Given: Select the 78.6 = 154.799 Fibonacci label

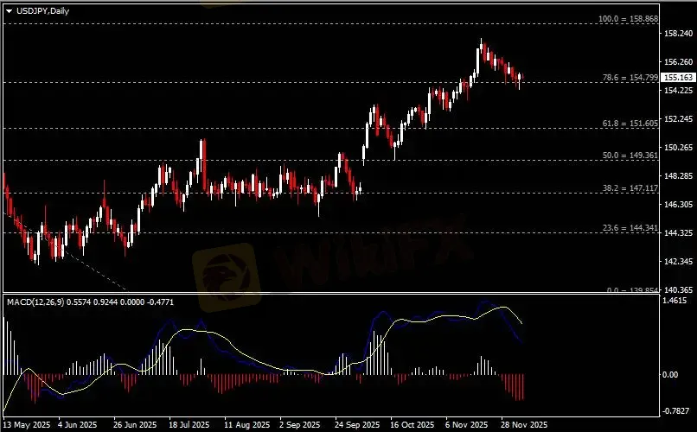Looking at the screenshot, I should tap(630, 78).
